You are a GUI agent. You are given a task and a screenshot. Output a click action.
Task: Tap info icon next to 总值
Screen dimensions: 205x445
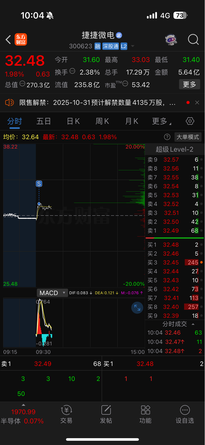(22, 84)
